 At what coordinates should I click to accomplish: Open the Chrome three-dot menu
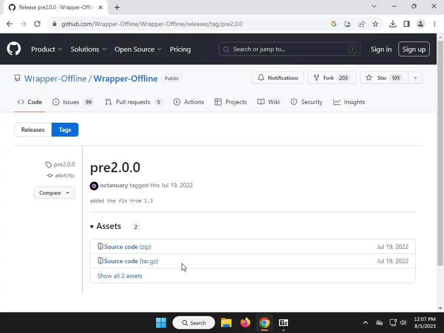click(x=434, y=24)
